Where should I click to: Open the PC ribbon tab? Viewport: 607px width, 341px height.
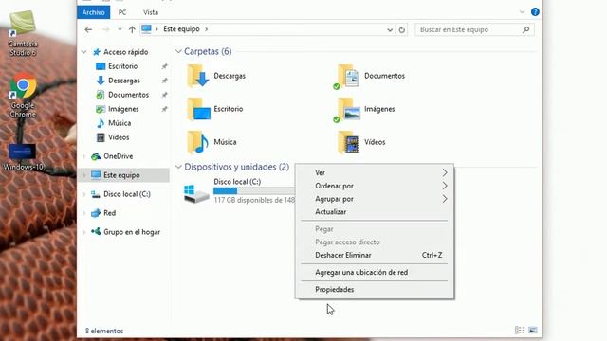(122, 12)
